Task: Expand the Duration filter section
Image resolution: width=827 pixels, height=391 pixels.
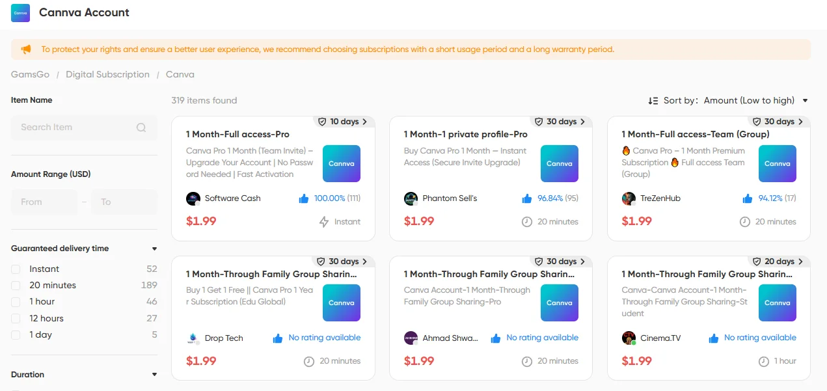Action: 154,374
